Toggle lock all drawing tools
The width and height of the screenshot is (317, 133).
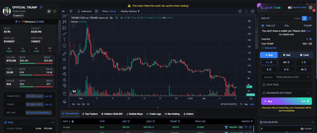point(64,79)
